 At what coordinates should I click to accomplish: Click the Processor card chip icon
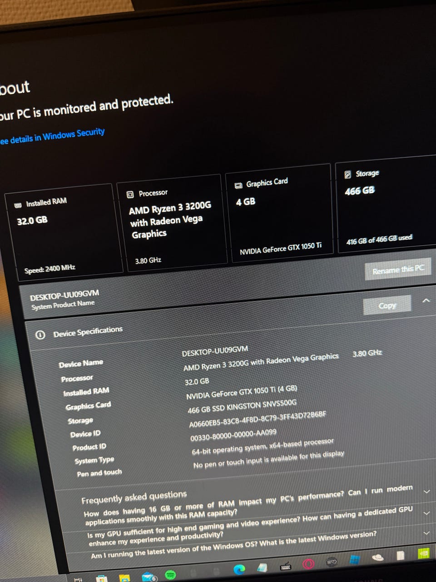[130, 194]
